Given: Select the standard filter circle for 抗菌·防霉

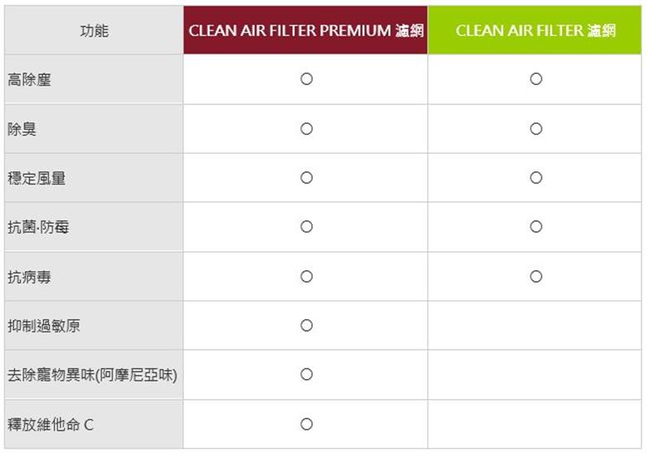Looking at the screenshot, I should [536, 226].
